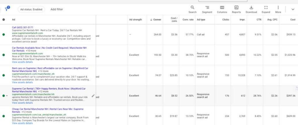The height and width of the screenshot is (125, 298).
Task: Toggle status dot for Car Rentals Available Now ad
Action: click(3, 55)
